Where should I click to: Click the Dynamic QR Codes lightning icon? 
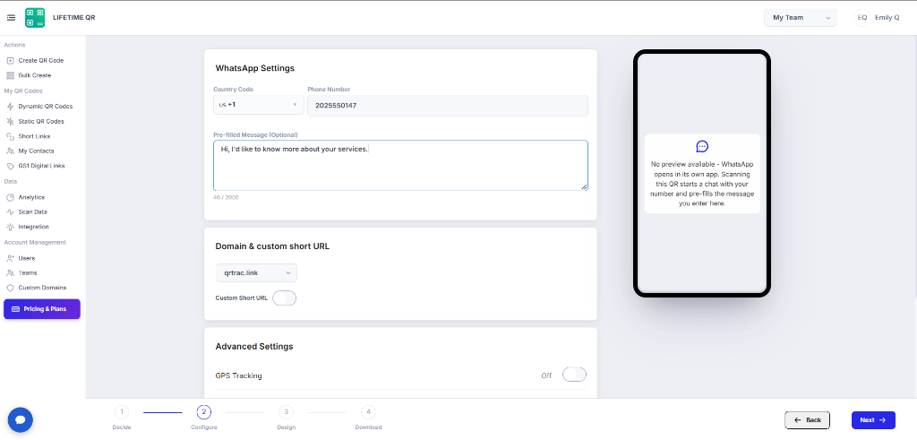point(10,107)
